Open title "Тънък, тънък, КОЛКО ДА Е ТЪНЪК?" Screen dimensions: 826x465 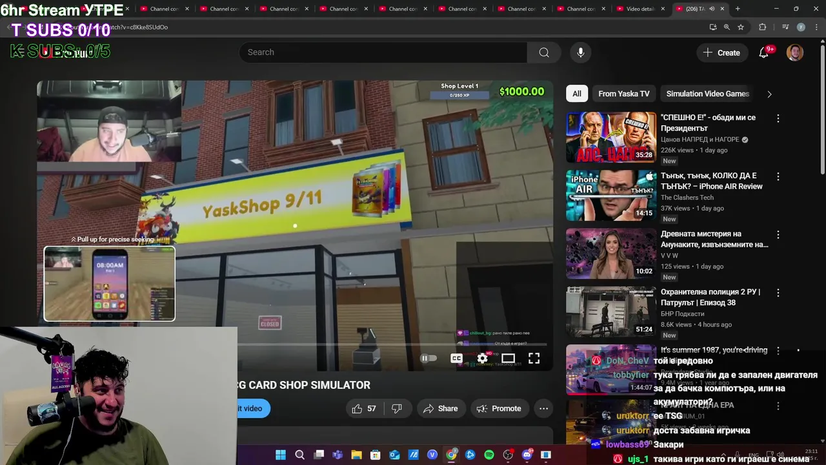click(x=712, y=181)
